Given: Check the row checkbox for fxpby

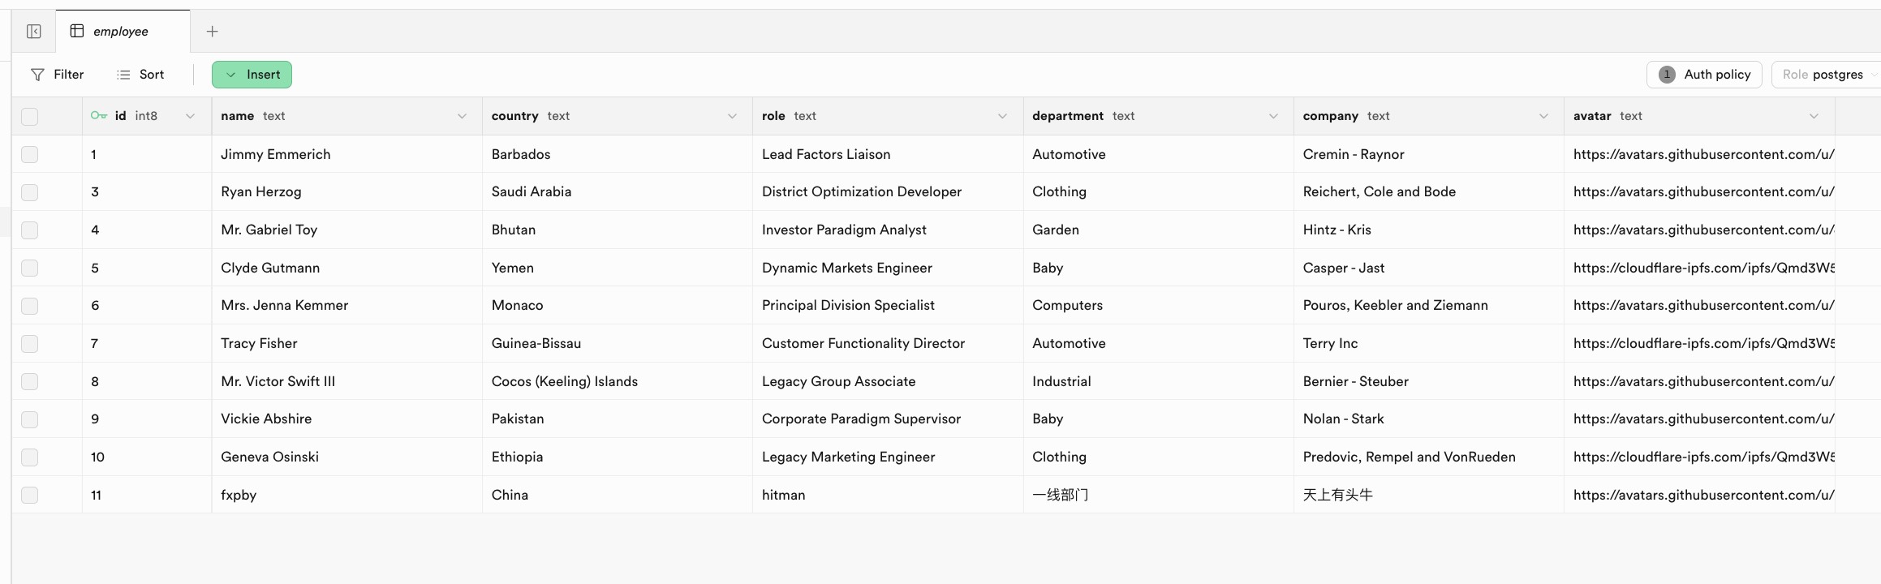Looking at the screenshot, I should 30,495.
